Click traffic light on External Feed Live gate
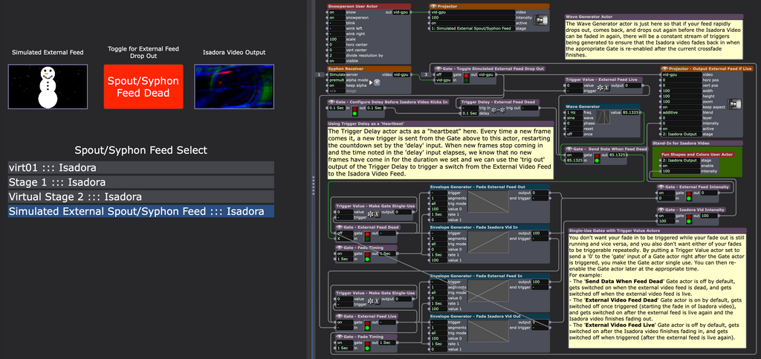761x359 pixels. [367, 325]
